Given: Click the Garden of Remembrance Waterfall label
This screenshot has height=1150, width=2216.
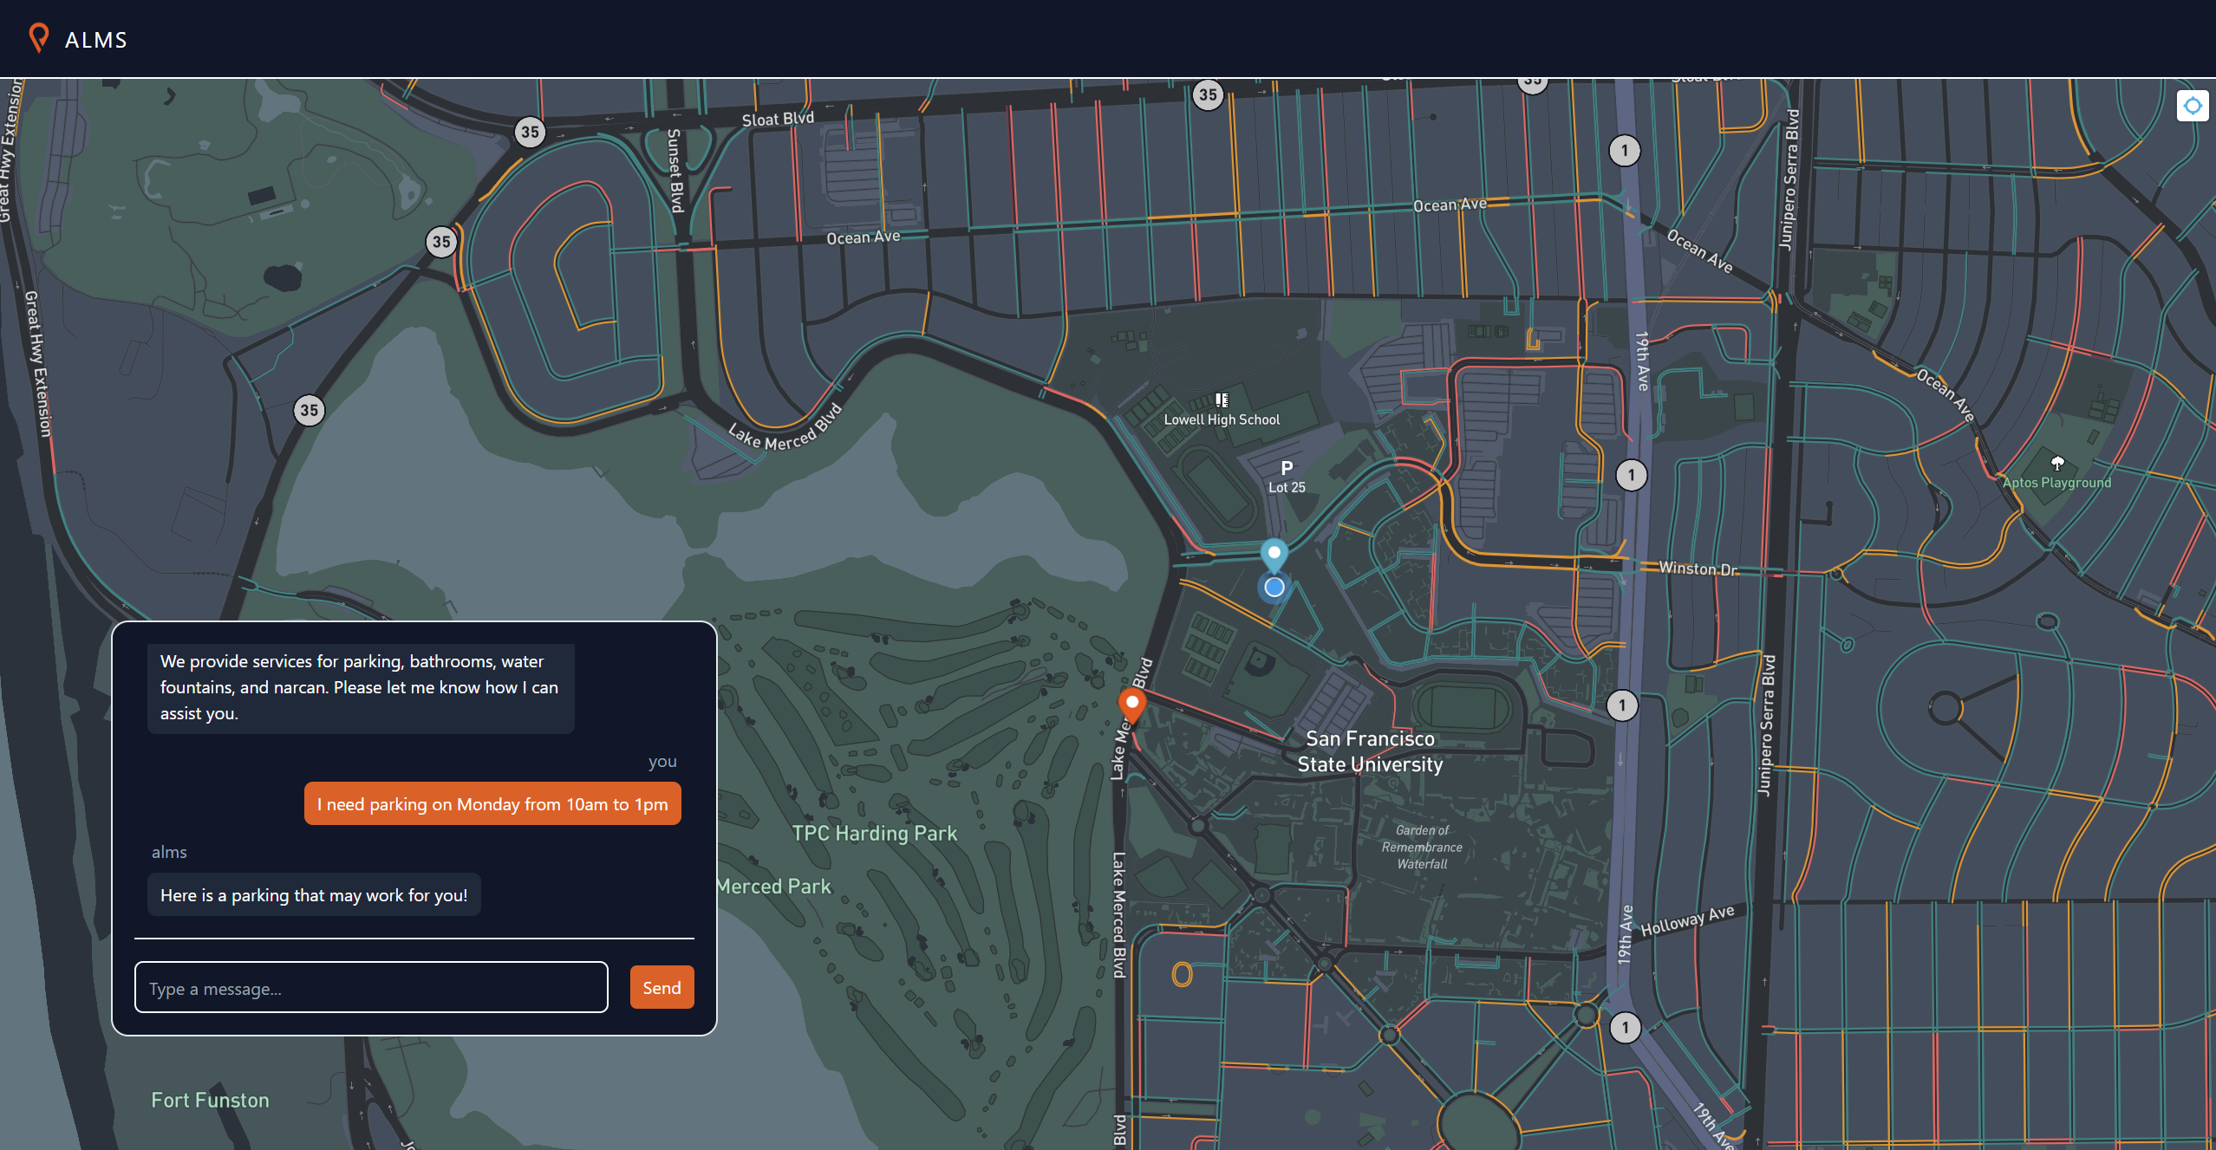Looking at the screenshot, I should (1422, 847).
